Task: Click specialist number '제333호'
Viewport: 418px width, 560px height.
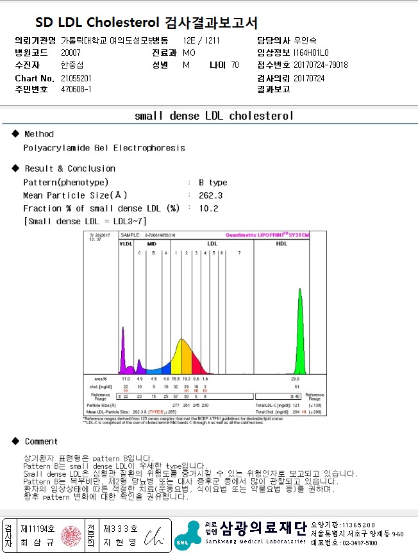Action: point(121,529)
